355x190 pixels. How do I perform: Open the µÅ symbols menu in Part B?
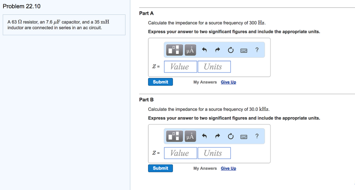tap(190, 137)
